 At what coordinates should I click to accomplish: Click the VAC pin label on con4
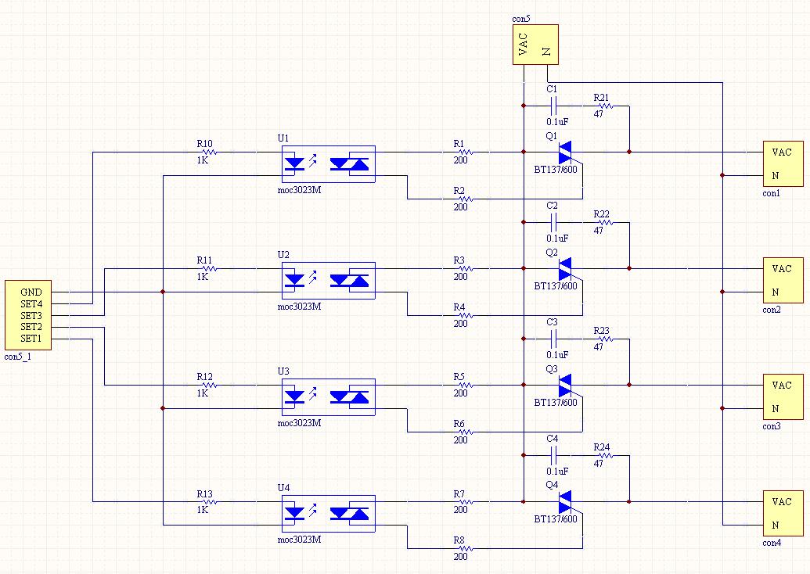tap(782, 502)
